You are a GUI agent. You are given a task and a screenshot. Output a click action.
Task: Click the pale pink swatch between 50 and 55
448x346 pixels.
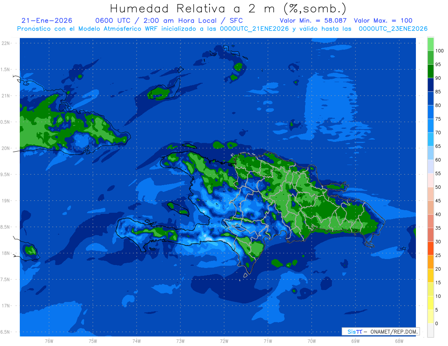pyautogui.click(x=430, y=180)
